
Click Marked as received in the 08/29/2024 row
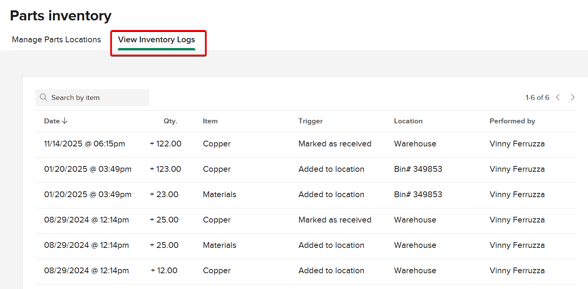point(335,220)
